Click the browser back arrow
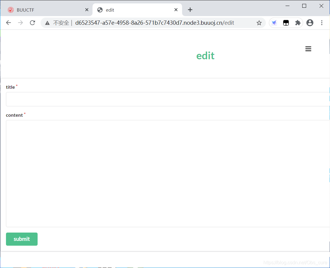 (x=8, y=23)
